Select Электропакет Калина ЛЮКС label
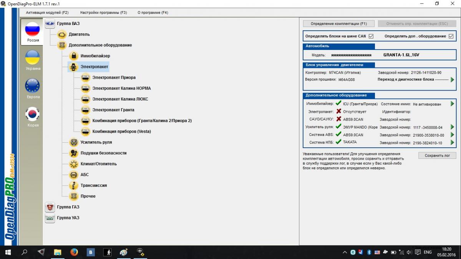461x259 pixels. (x=120, y=99)
